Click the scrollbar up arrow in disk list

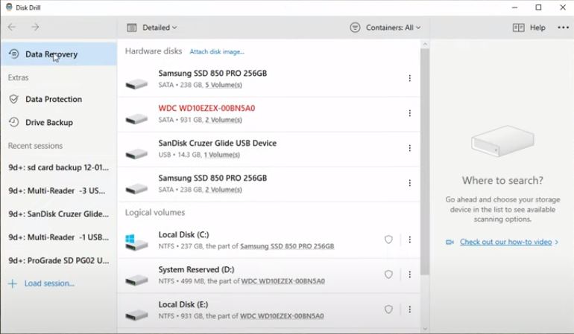coord(425,44)
